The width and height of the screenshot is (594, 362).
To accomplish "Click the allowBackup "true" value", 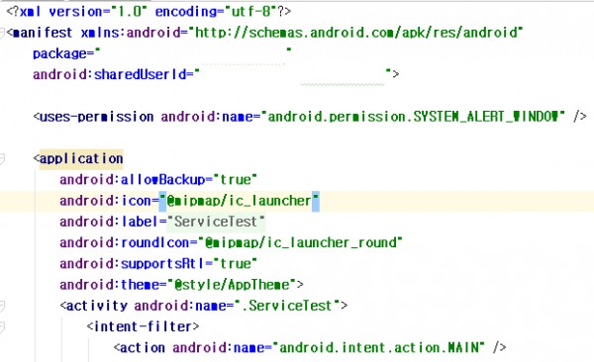I will (236, 179).
